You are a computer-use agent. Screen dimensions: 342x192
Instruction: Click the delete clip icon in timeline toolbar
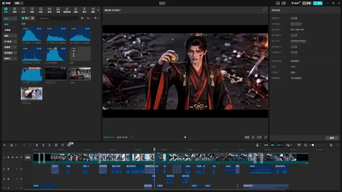click(x=56, y=145)
